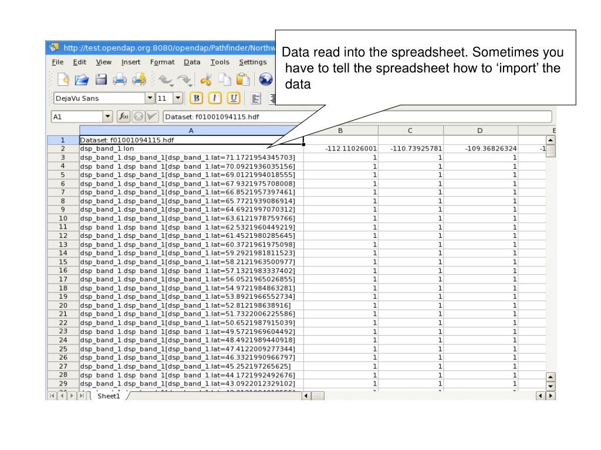Screen dimensions: 601x450
Task: Create a new document via toolbar icon
Action: coord(63,80)
